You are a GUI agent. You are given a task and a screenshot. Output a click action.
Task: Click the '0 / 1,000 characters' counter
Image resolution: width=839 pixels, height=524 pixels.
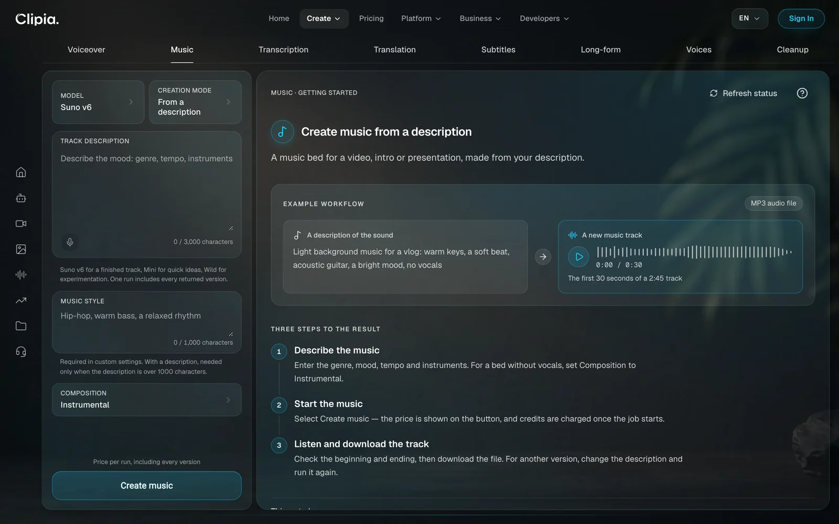point(203,342)
